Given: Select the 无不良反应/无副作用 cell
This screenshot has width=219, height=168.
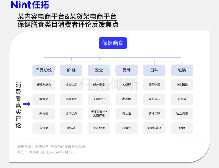Looking at the screenshot, I should tap(99, 114).
